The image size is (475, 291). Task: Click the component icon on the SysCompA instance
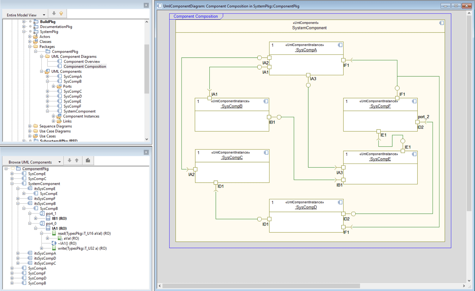point(340,45)
